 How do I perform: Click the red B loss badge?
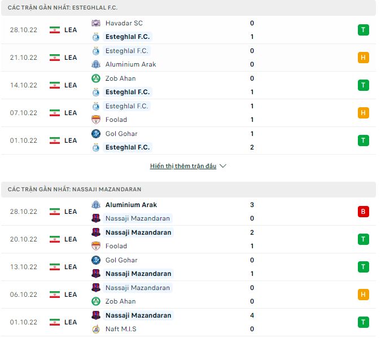363,212
